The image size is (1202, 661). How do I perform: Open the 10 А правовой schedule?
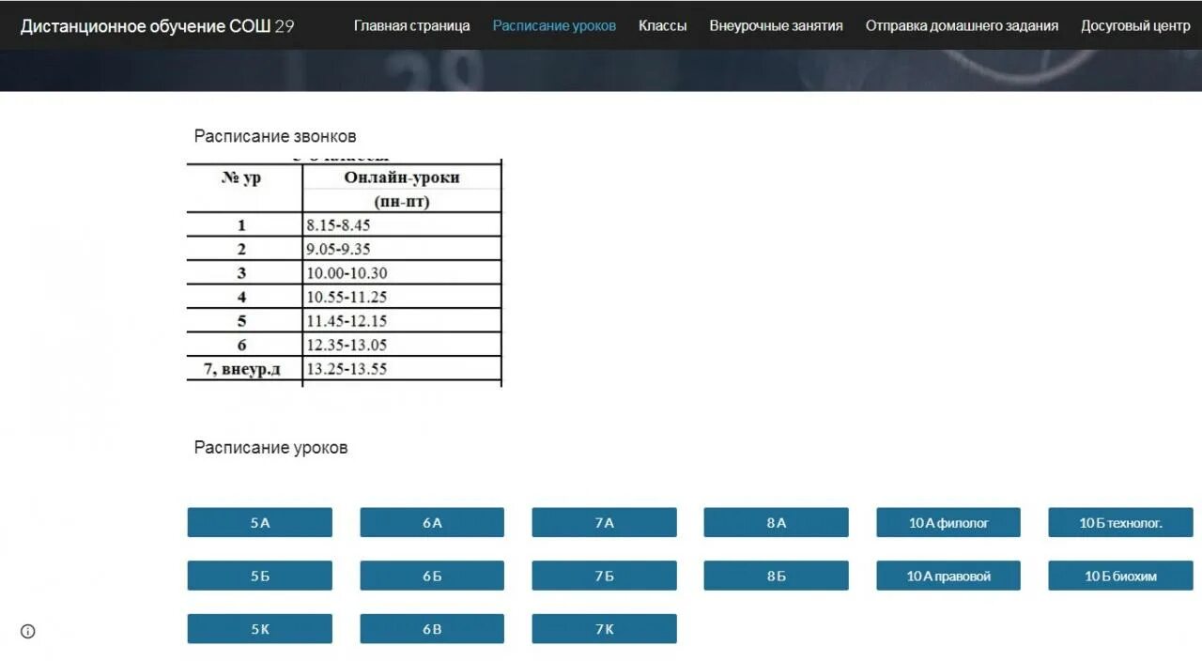(x=948, y=576)
